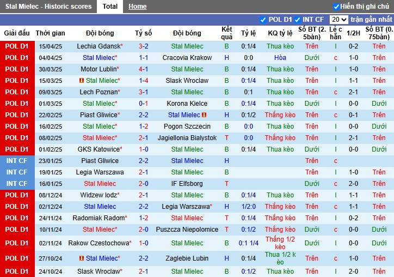The width and height of the screenshot is (394, 277).
Task: Click the Thời gian column header
Action: (x=50, y=33)
